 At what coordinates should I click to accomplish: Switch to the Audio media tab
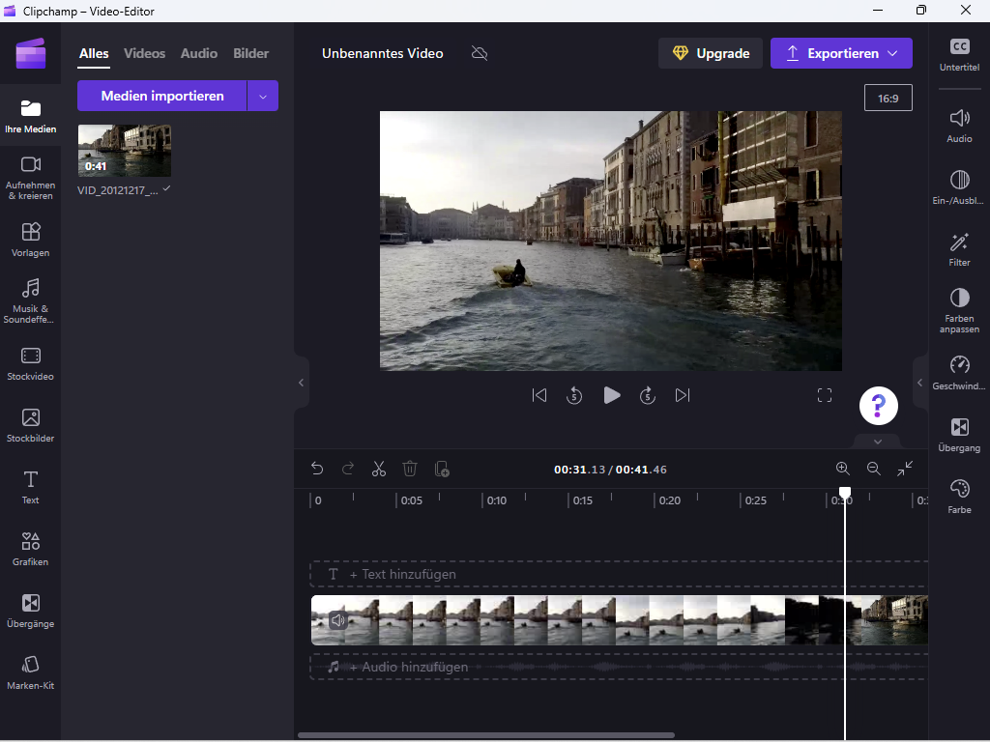click(199, 53)
